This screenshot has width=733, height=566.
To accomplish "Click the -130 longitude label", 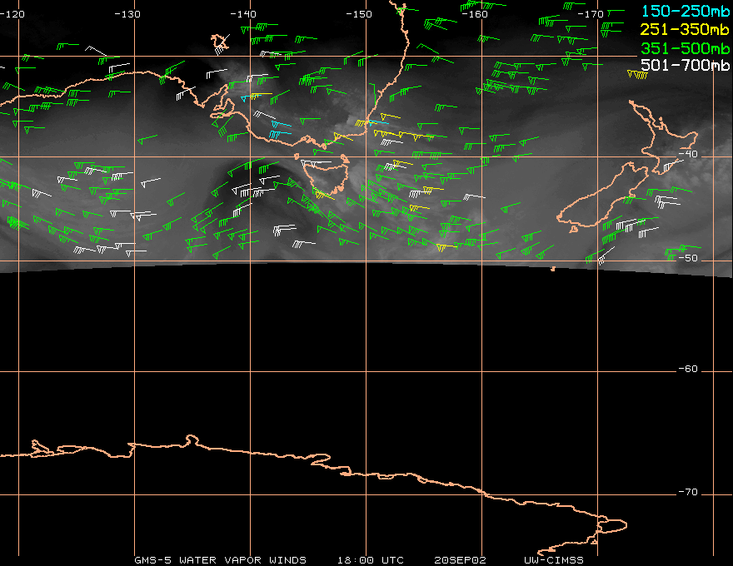I will coord(127,14).
